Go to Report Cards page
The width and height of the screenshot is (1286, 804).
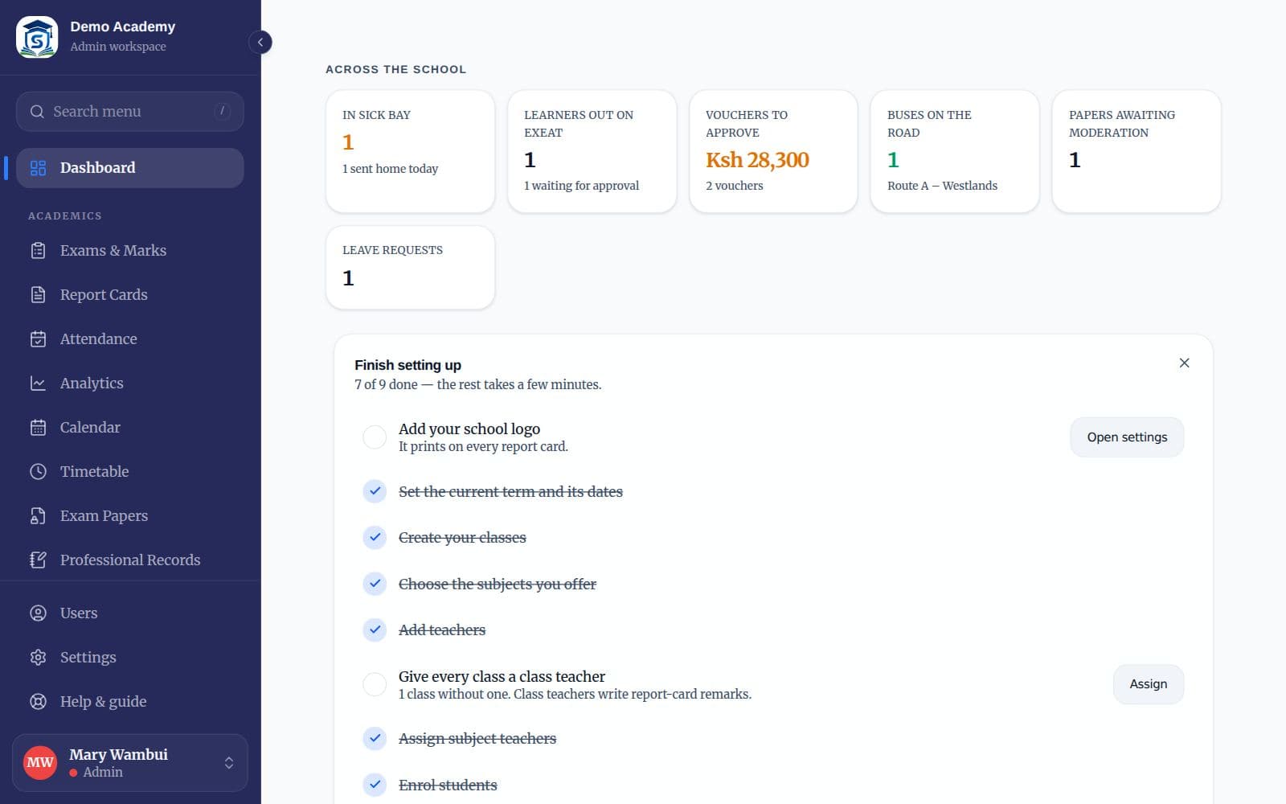[129, 295]
